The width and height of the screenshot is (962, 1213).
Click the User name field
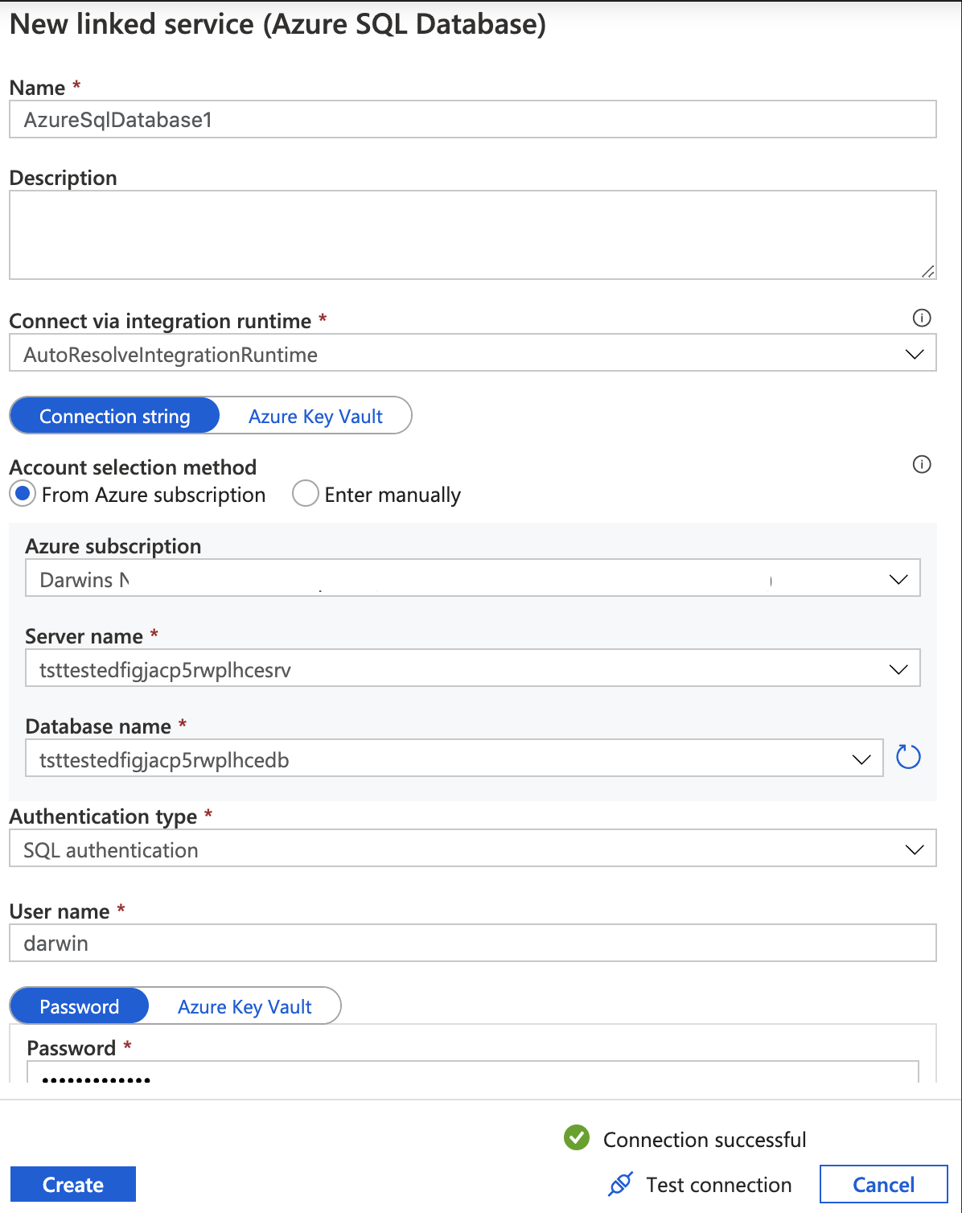[x=473, y=943]
